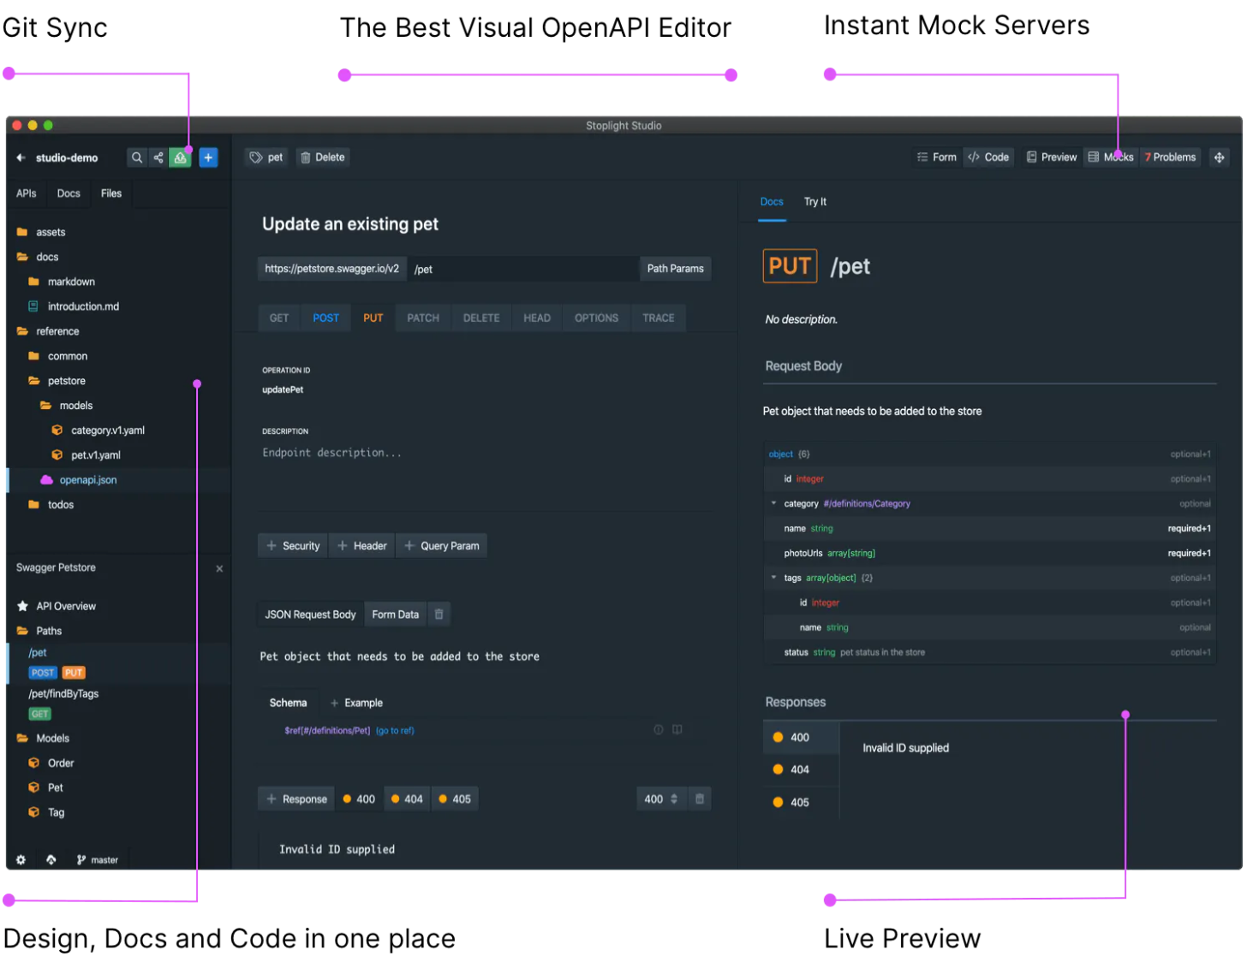This screenshot has width=1247, height=962.
Task: Click the share icon in sidebar header
Action: click(158, 157)
